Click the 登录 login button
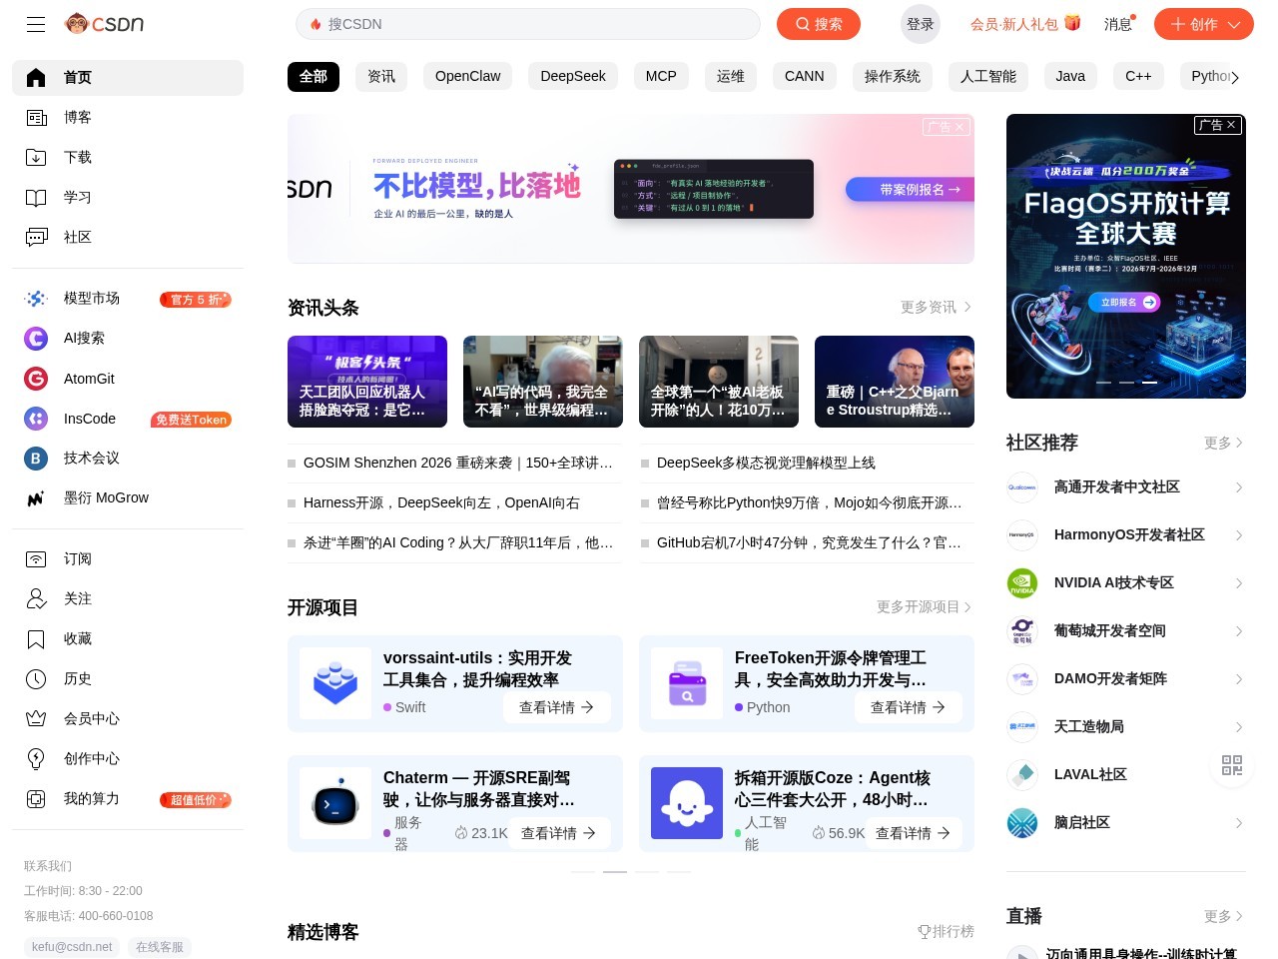Viewport: 1278px width, 959px height. (x=921, y=24)
